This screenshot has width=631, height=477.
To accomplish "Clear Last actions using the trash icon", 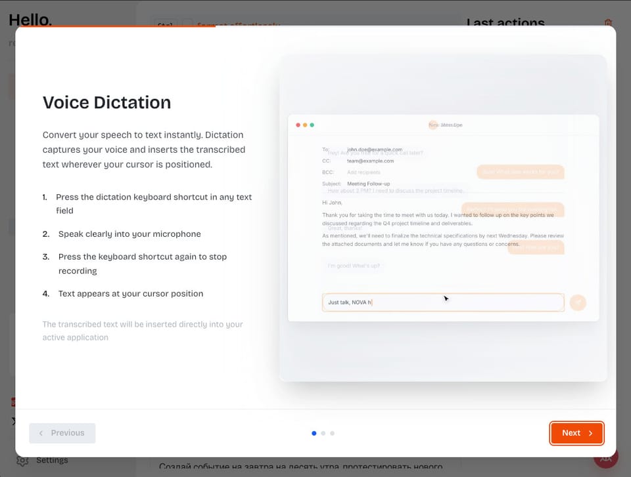I will point(608,22).
